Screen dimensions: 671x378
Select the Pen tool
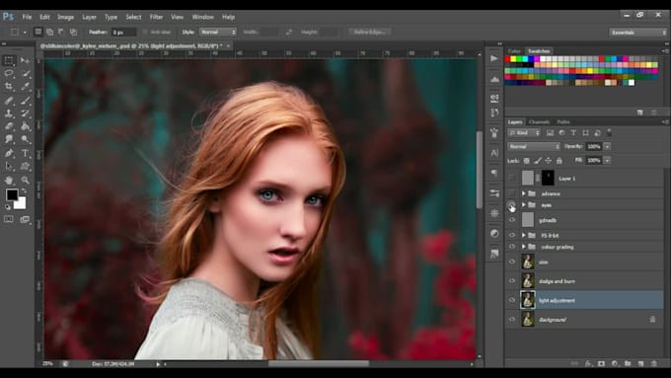(x=9, y=153)
